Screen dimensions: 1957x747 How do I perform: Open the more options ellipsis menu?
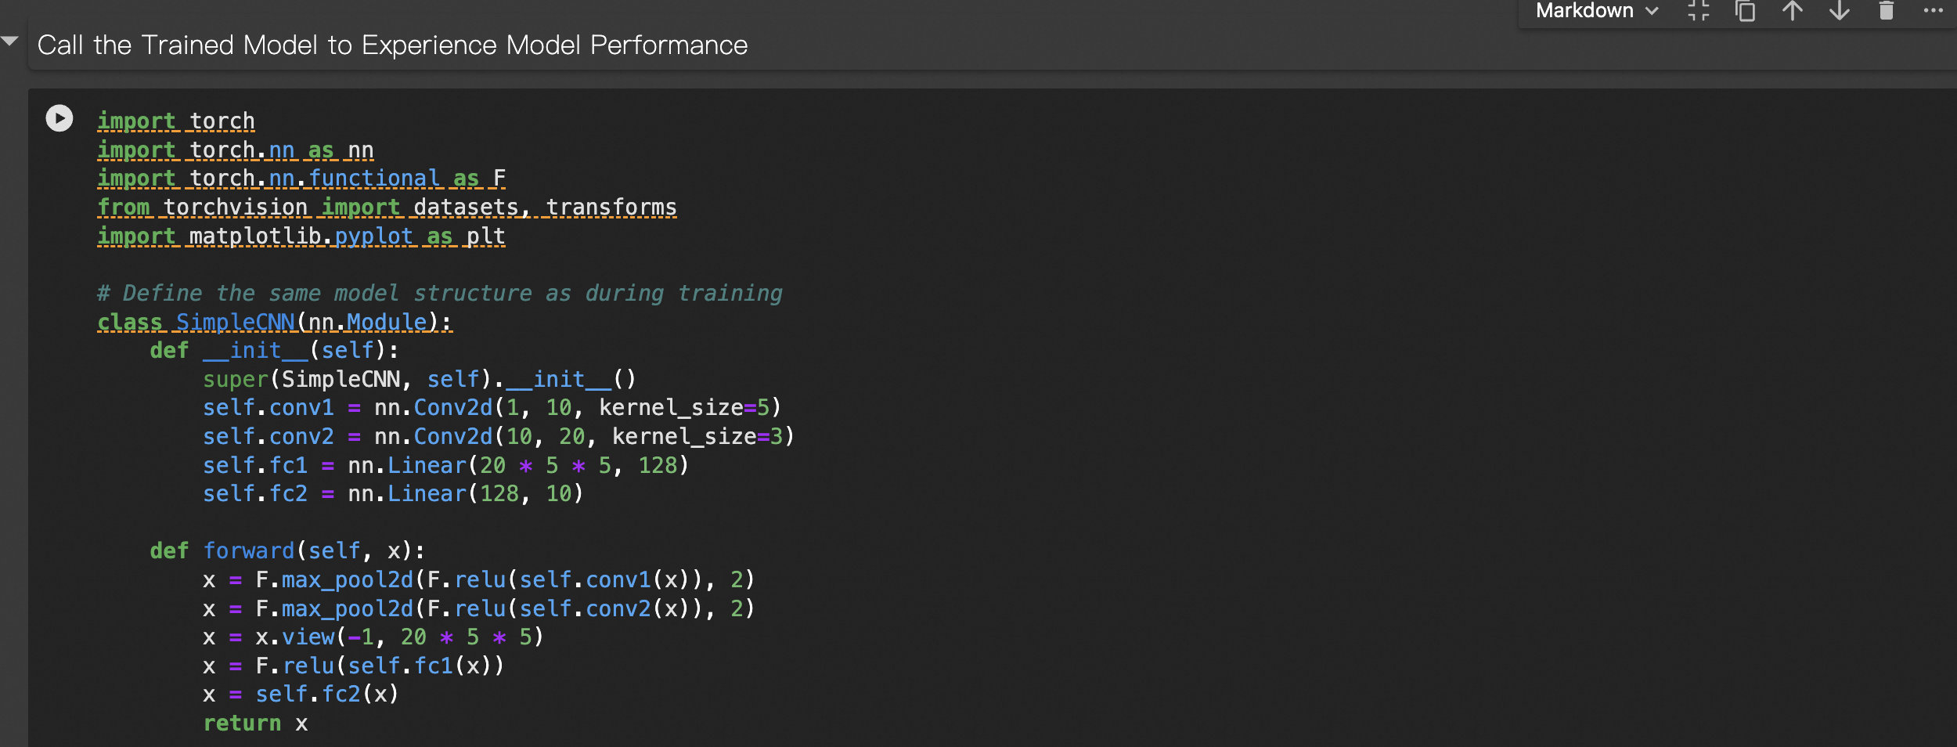(x=1933, y=11)
